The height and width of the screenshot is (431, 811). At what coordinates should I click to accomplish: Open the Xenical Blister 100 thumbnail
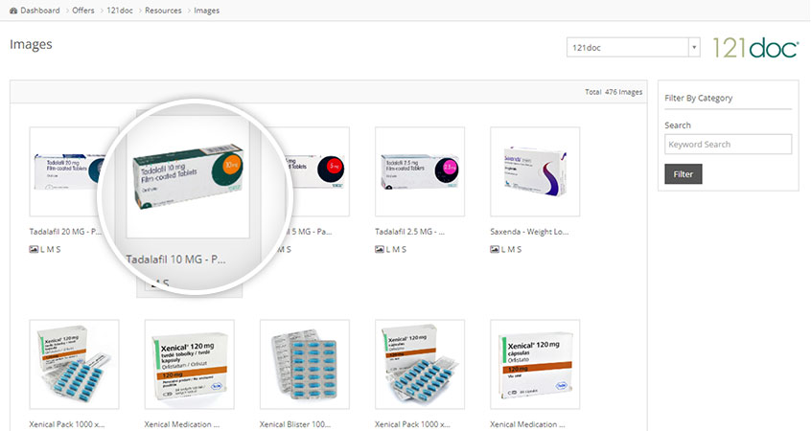point(305,364)
